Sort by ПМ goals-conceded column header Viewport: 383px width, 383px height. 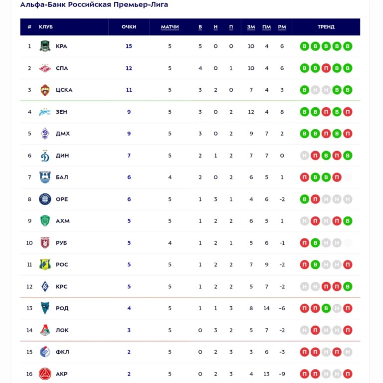[266, 27]
